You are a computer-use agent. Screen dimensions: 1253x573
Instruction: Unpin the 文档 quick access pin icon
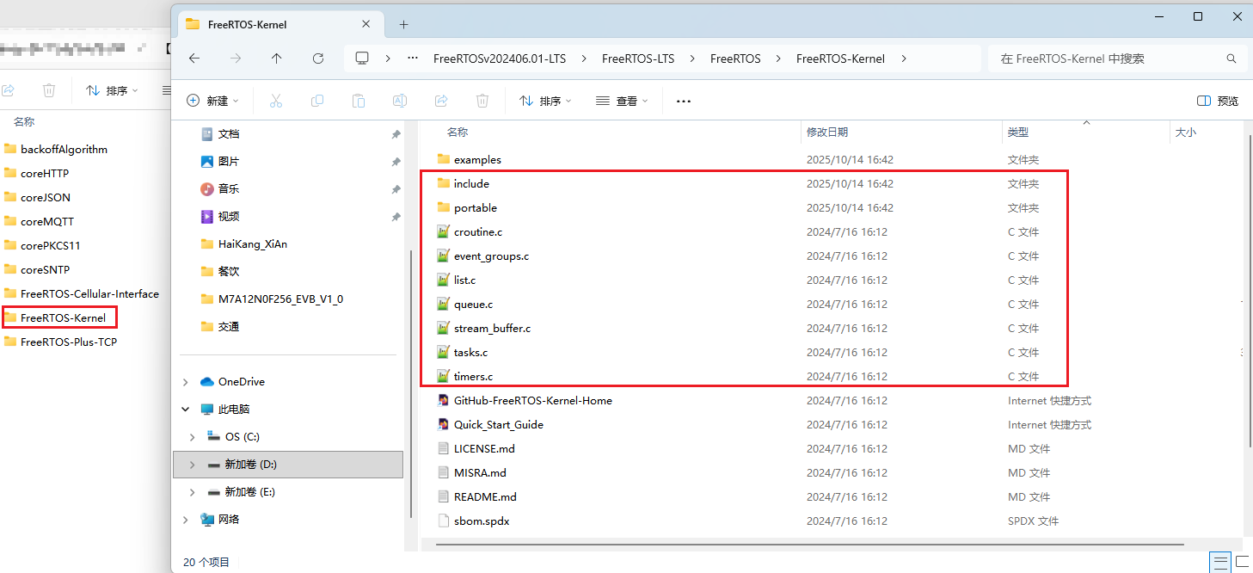pyautogui.click(x=396, y=134)
